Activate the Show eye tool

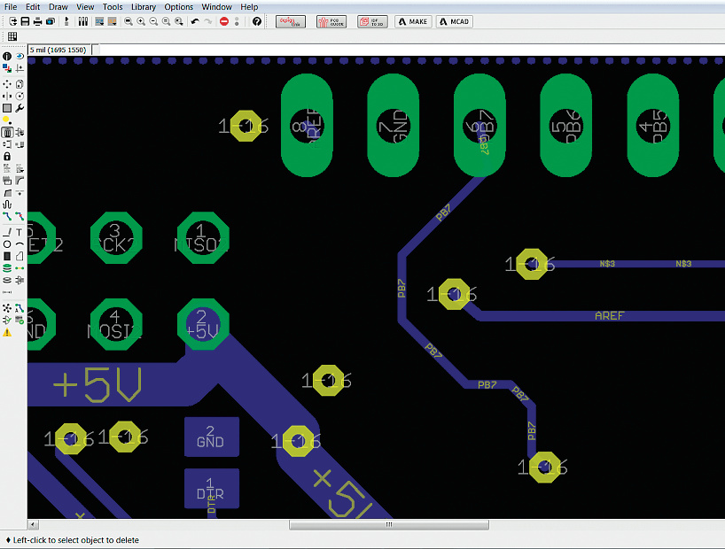pos(19,57)
